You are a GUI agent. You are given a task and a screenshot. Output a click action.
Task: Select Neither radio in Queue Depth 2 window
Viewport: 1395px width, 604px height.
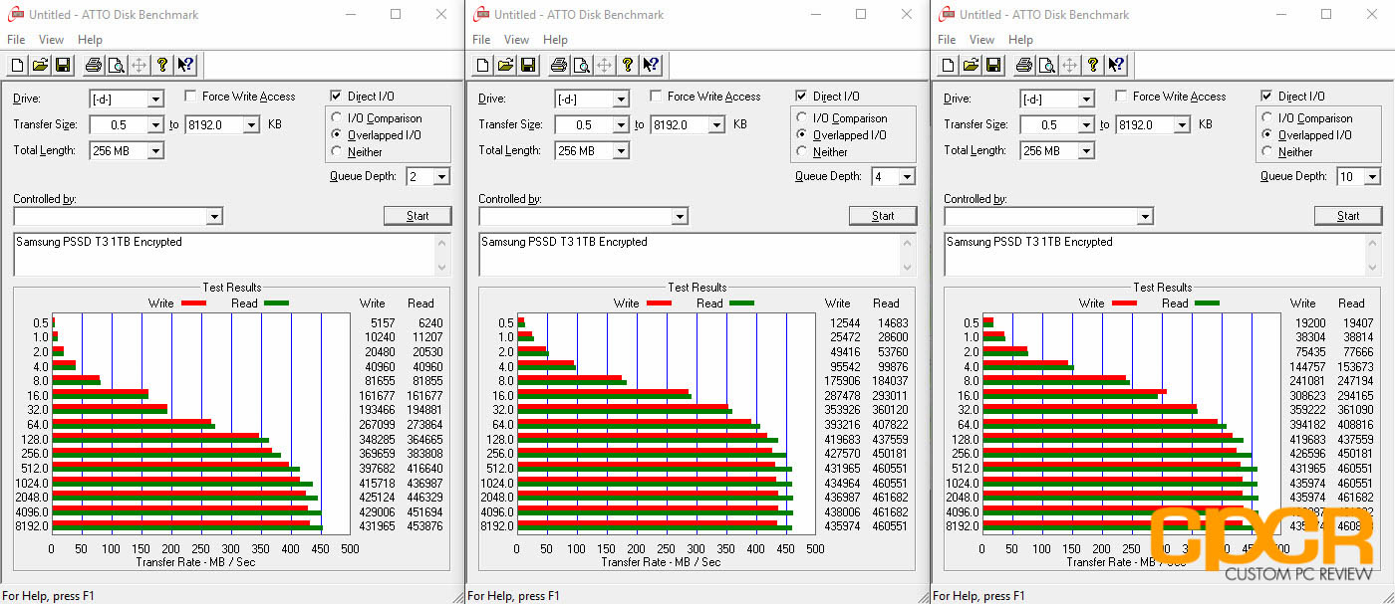[x=338, y=152]
